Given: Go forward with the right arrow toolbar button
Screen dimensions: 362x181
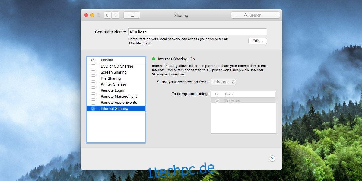Looking at the screenshot, I should (116, 15).
